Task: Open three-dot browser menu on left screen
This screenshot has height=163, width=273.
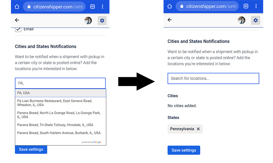Action: [103, 7]
